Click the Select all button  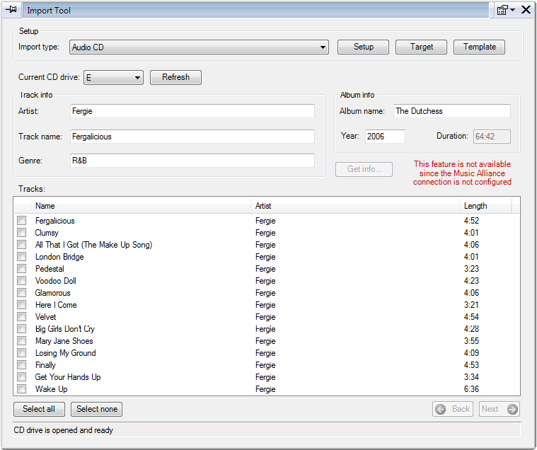pyautogui.click(x=39, y=409)
